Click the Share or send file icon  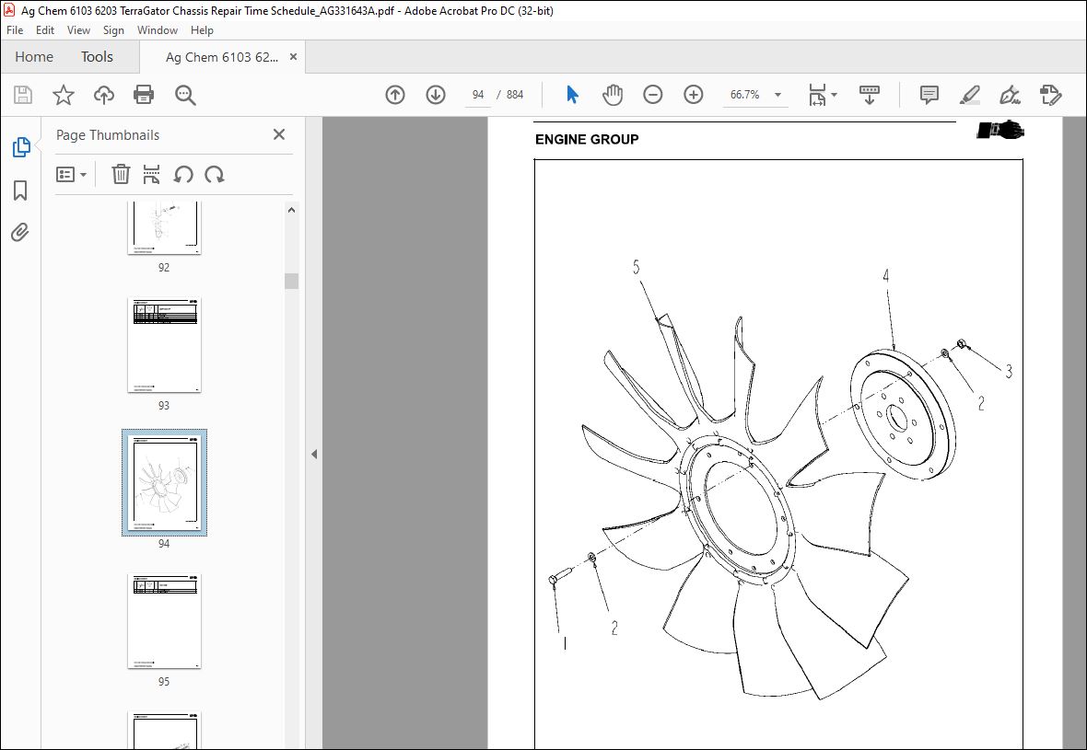1050,95
